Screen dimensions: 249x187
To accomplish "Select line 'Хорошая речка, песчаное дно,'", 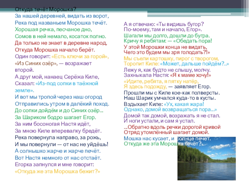I will (53, 30).
